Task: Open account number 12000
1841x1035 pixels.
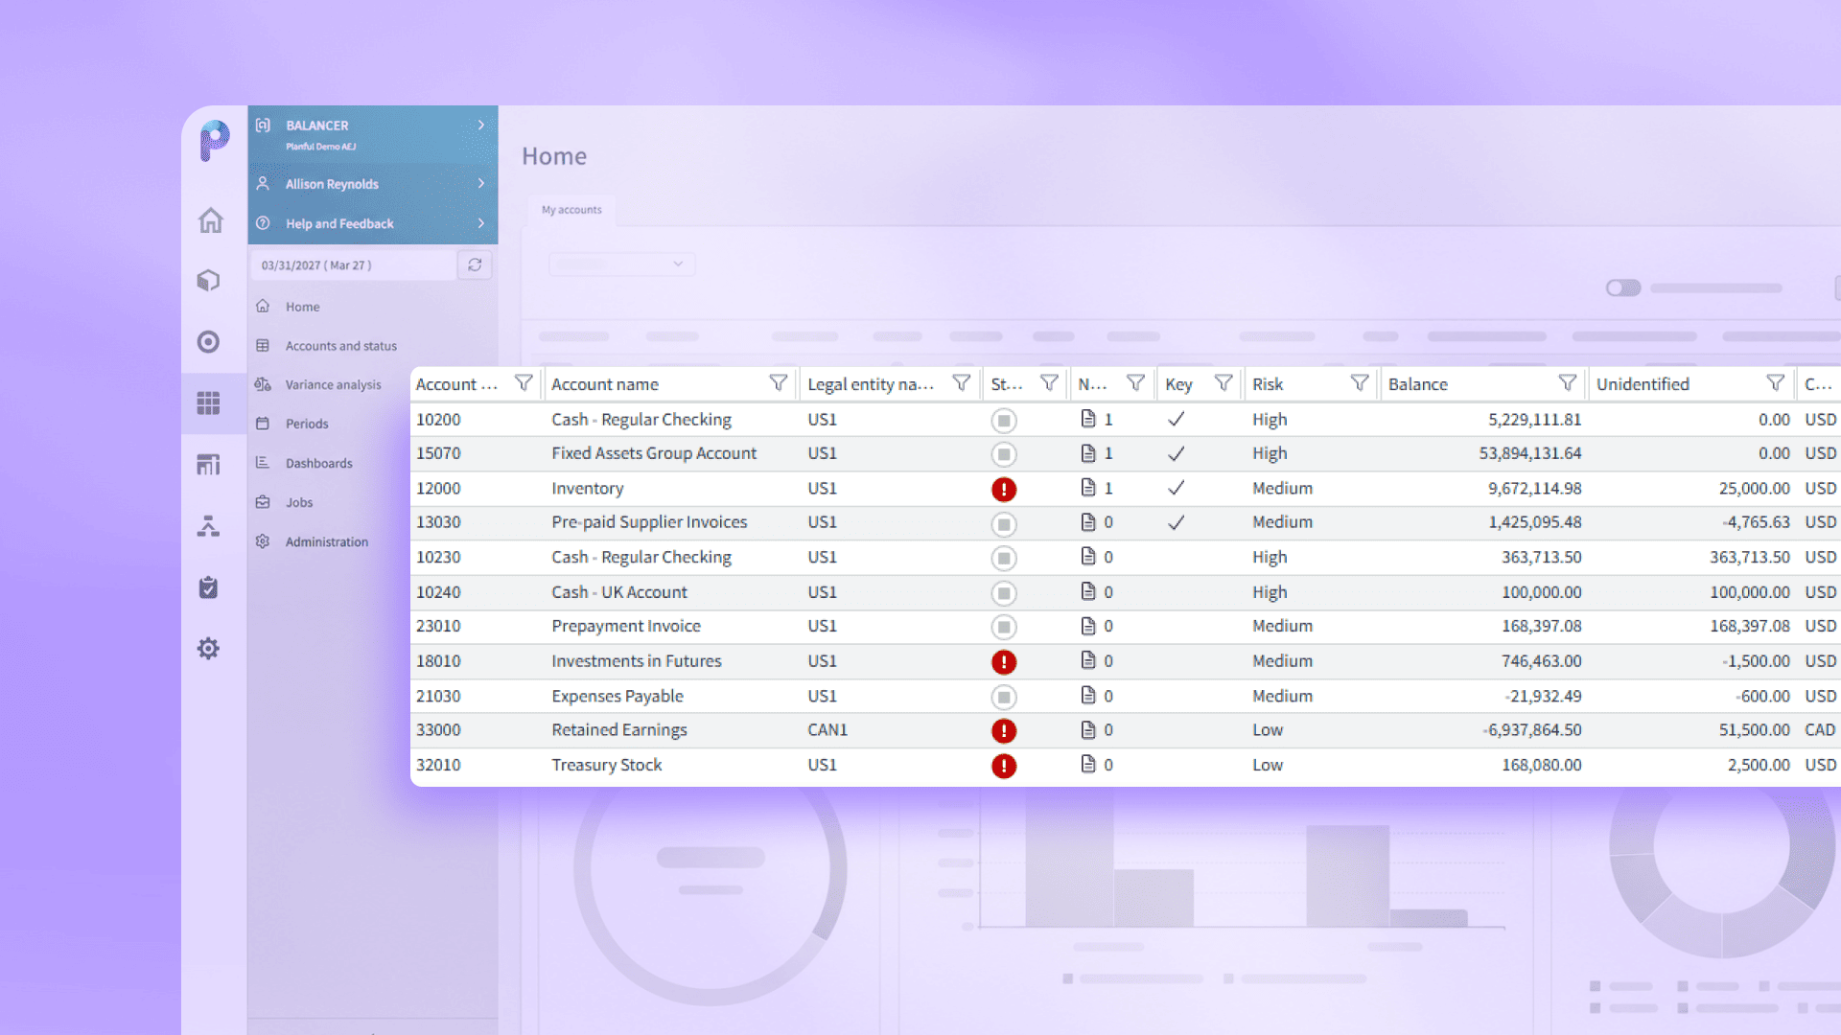Action: click(x=438, y=488)
